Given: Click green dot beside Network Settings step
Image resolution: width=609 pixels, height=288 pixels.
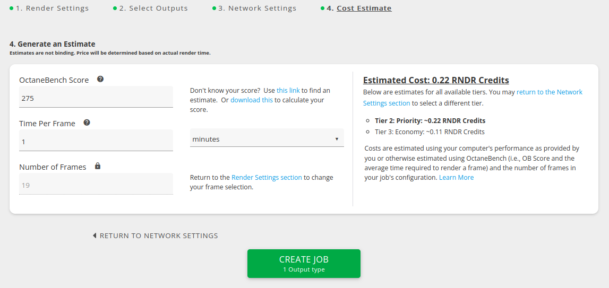Looking at the screenshot, I should pyautogui.click(x=214, y=8).
